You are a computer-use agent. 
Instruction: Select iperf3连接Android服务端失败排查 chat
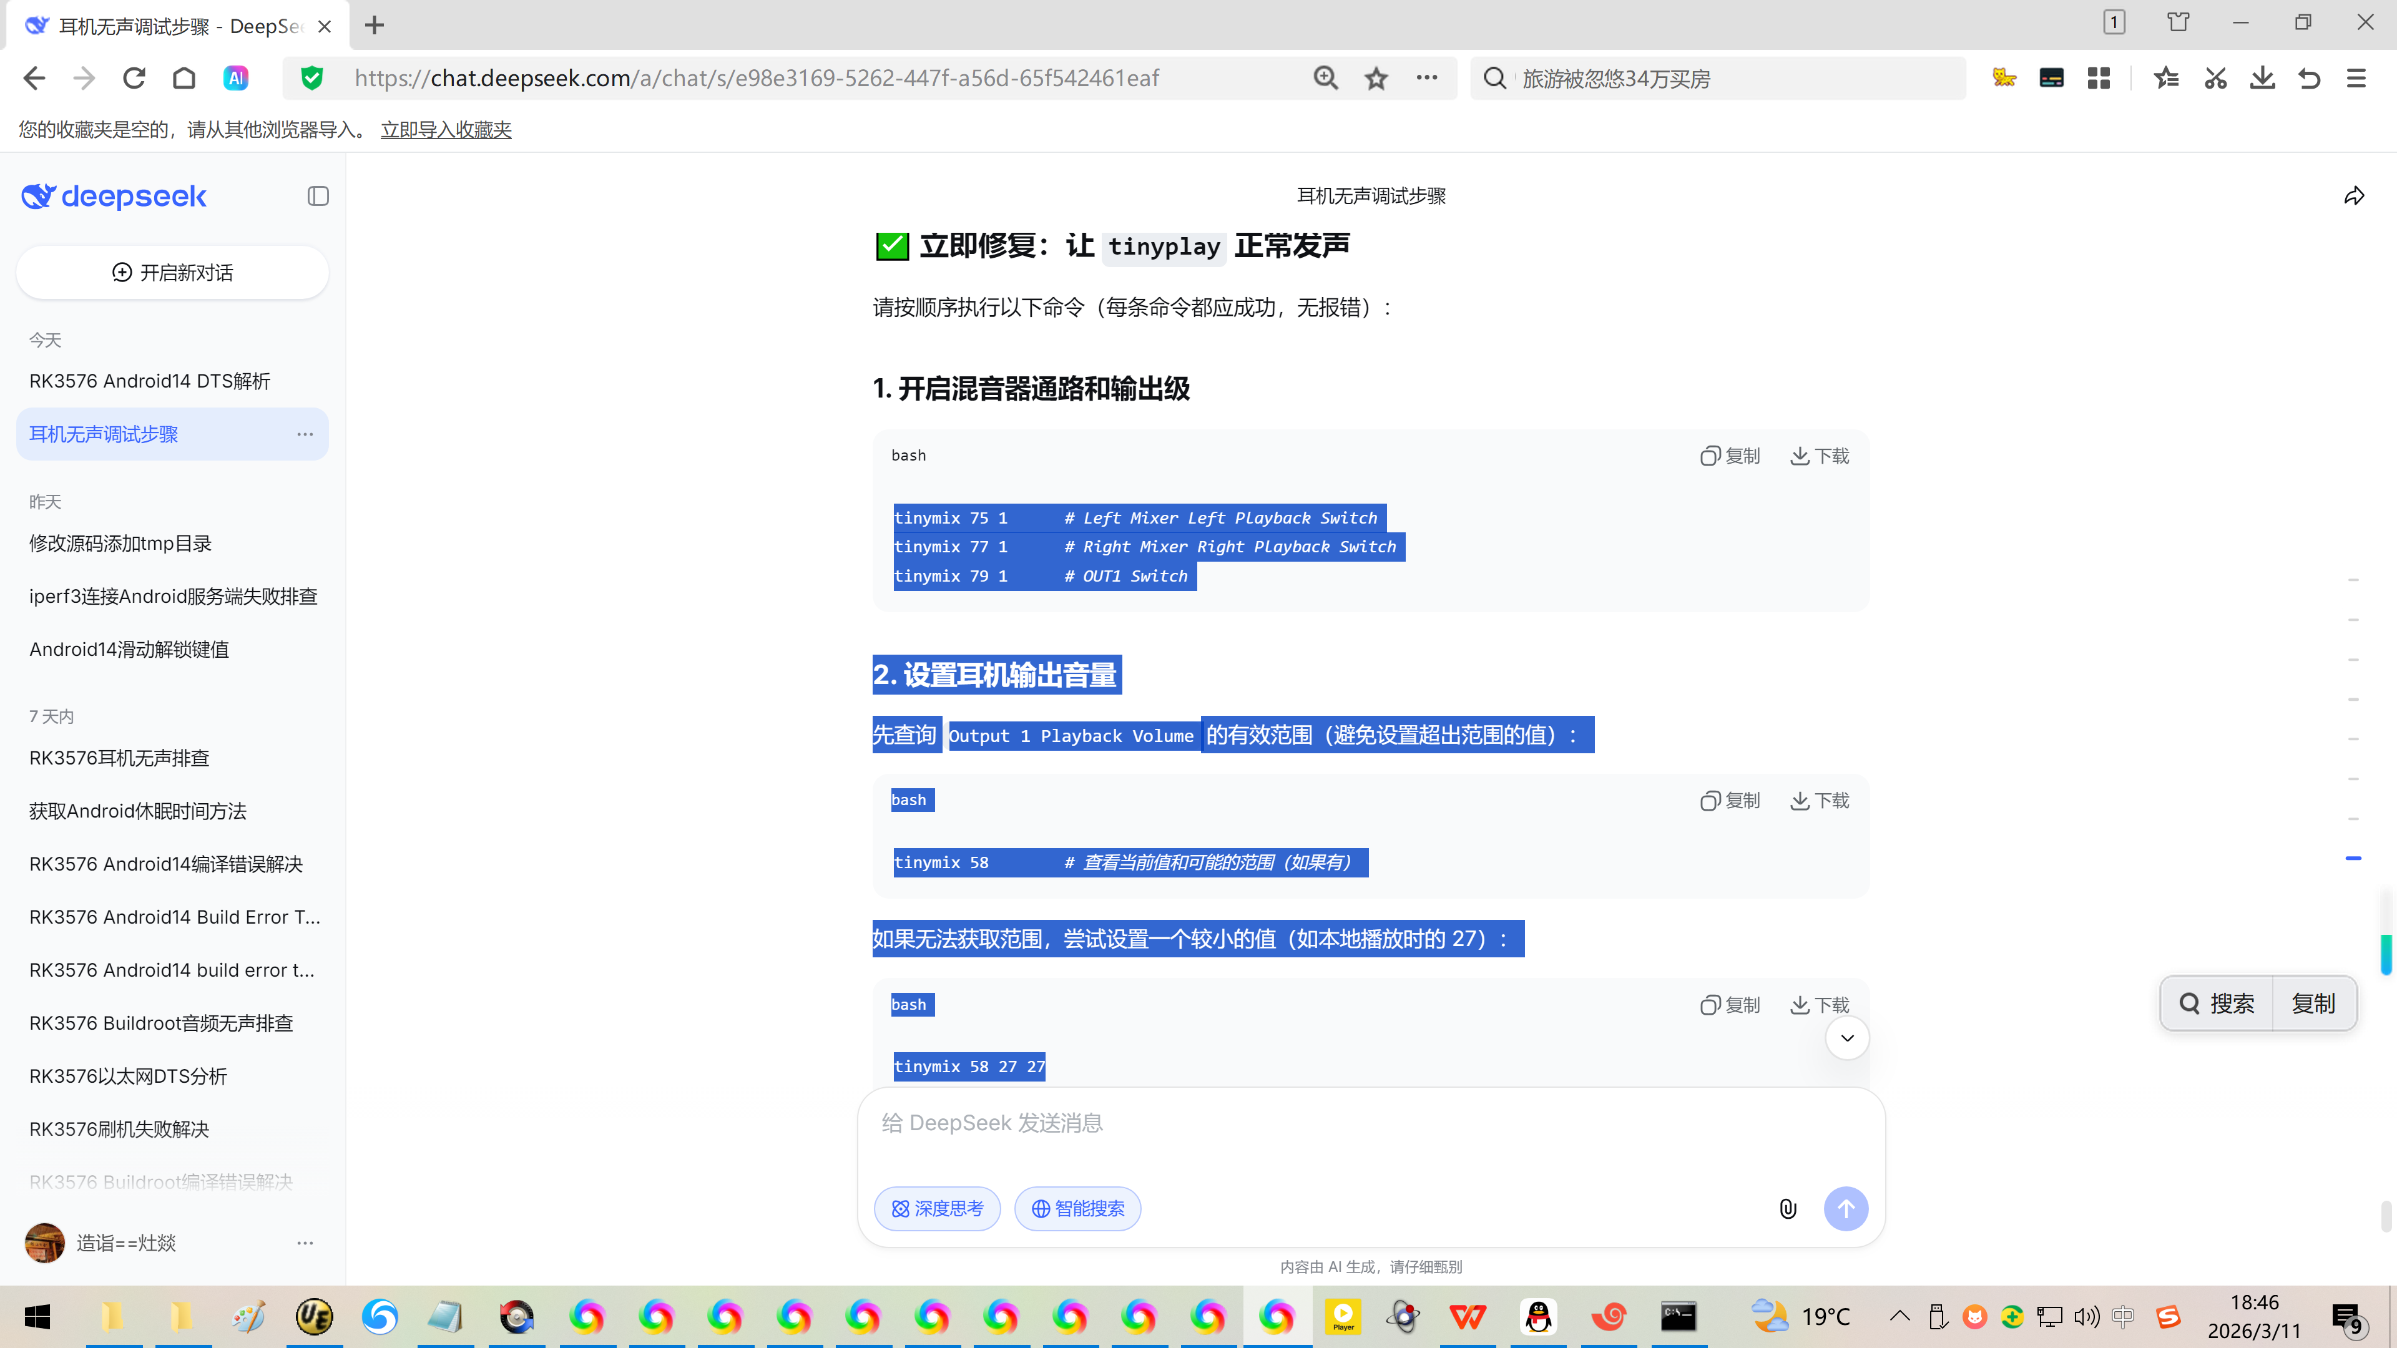tap(173, 597)
